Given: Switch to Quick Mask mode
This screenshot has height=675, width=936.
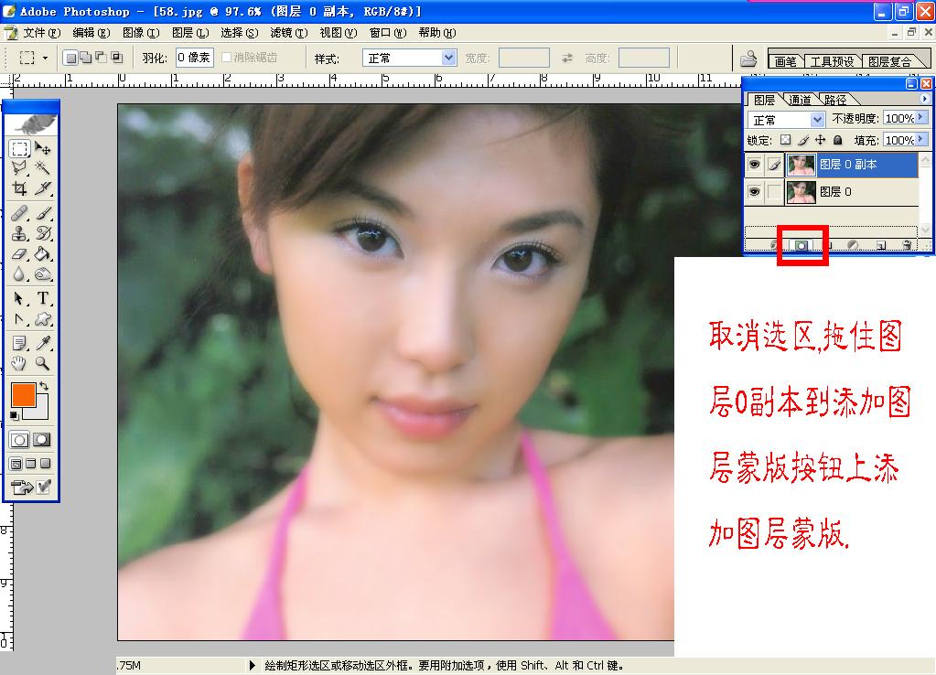Looking at the screenshot, I should [42, 441].
